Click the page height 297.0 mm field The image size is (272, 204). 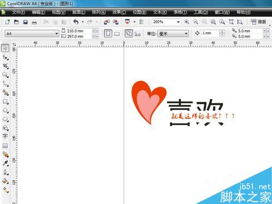79,36
